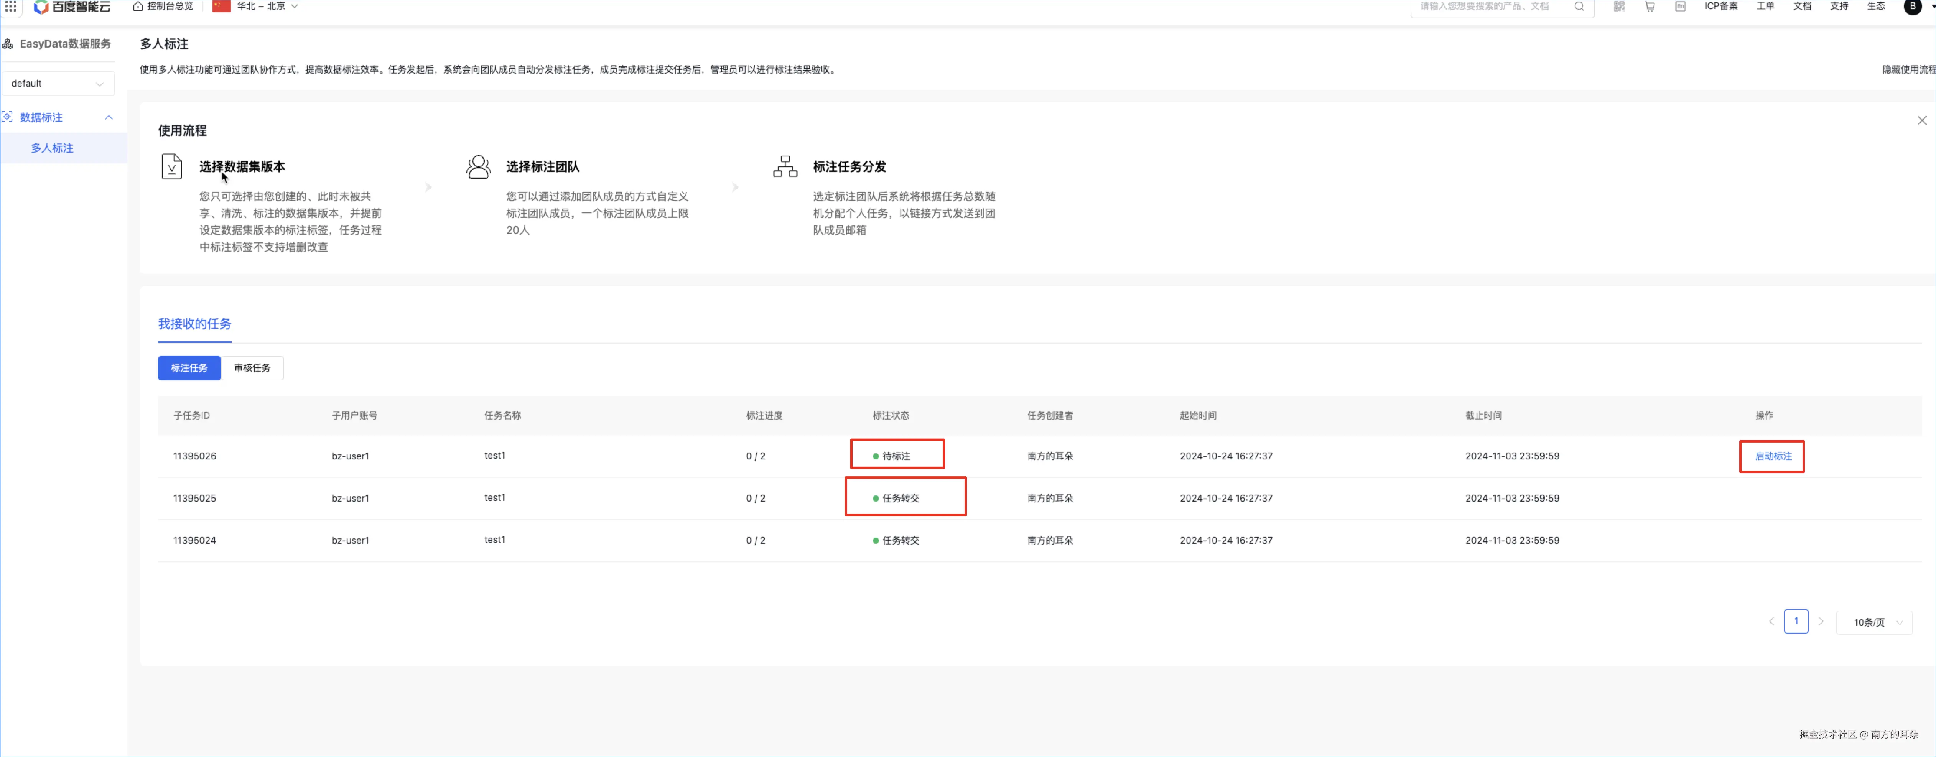Click the 标注进度 column header

(764, 416)
